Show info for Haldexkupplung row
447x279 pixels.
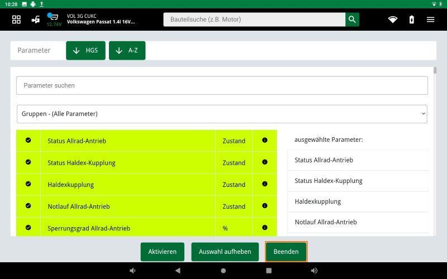click(x=264, y=184)
